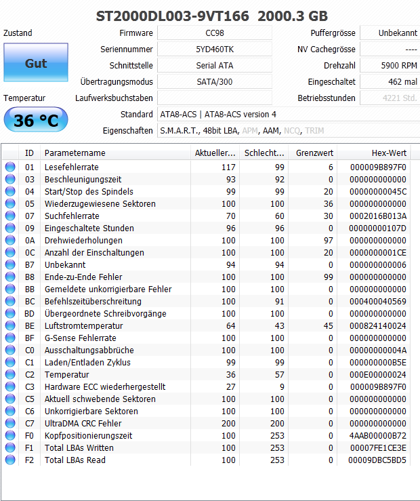This screenshot has height=501, width=420.
Task: Click status orb for Start/Stop des Spindels
Action: tap(10, 191)
